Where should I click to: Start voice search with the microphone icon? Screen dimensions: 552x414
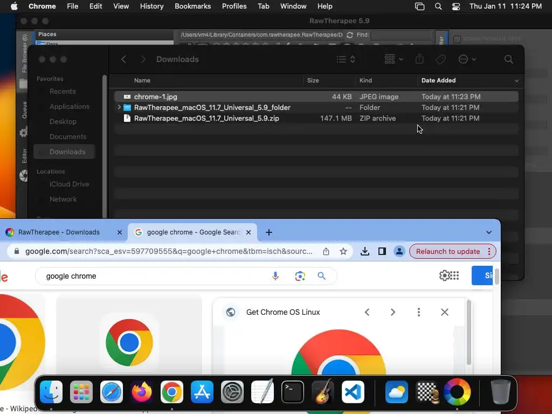tap(275, 276)
